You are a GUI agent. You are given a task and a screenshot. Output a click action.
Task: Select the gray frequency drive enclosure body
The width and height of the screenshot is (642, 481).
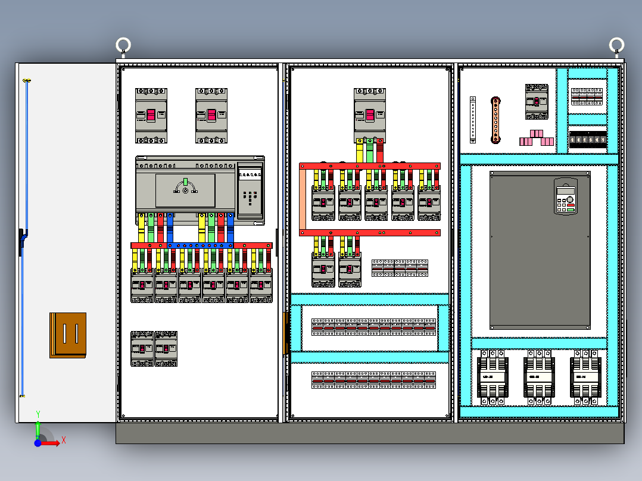(540, 250)
